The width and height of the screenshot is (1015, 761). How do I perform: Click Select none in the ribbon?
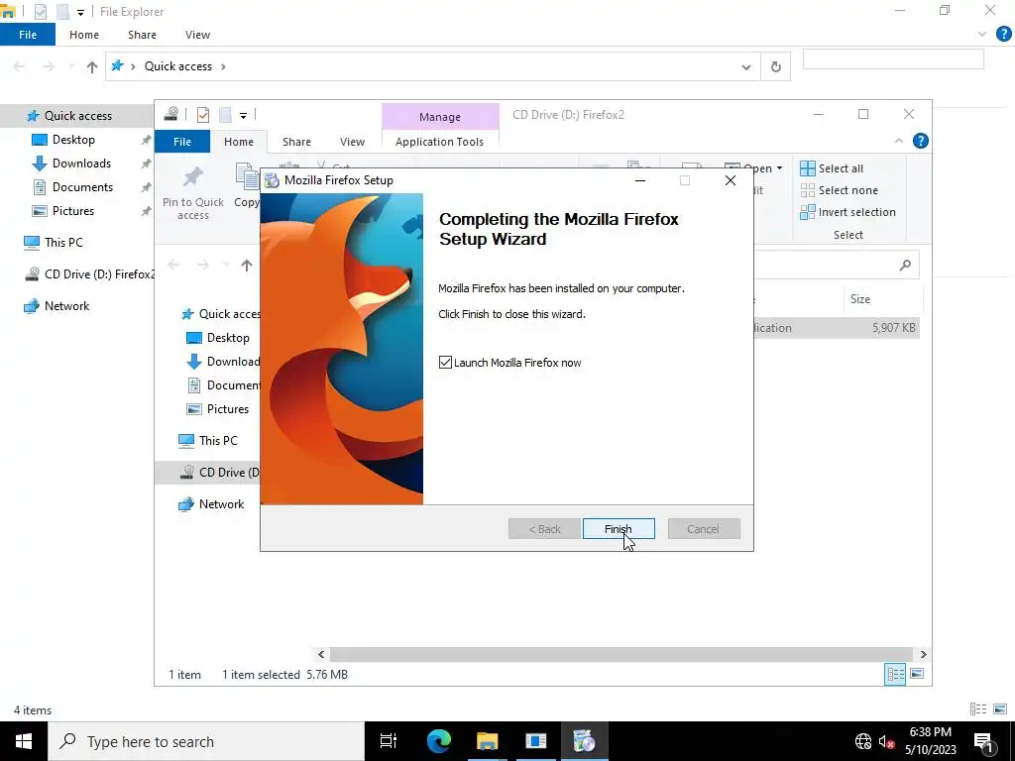pyautogui.click(x=839, y=190)
